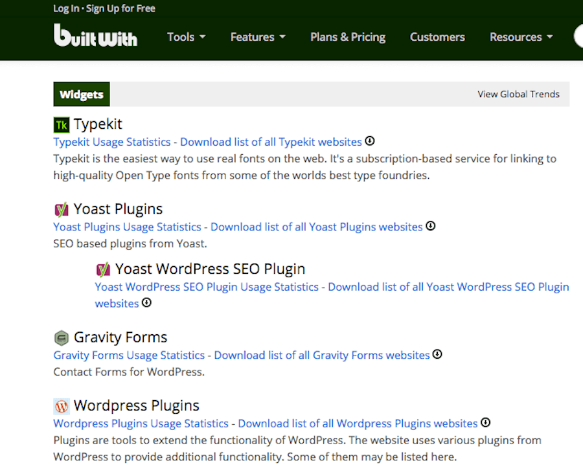Click the text 'SEO based plugins from Yoast.'
The image size is (583, 474).
click(130, 243)
